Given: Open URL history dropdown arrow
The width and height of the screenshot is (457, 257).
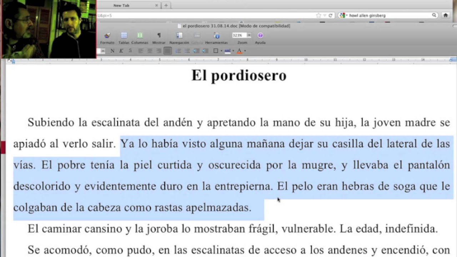Looking at the screenshot, I should 325,16.
